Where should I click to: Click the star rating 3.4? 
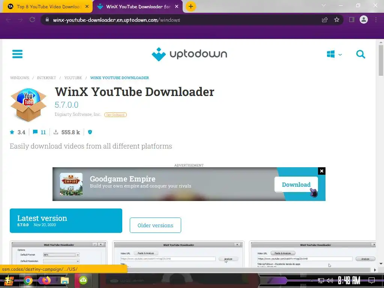click(17, 132)
